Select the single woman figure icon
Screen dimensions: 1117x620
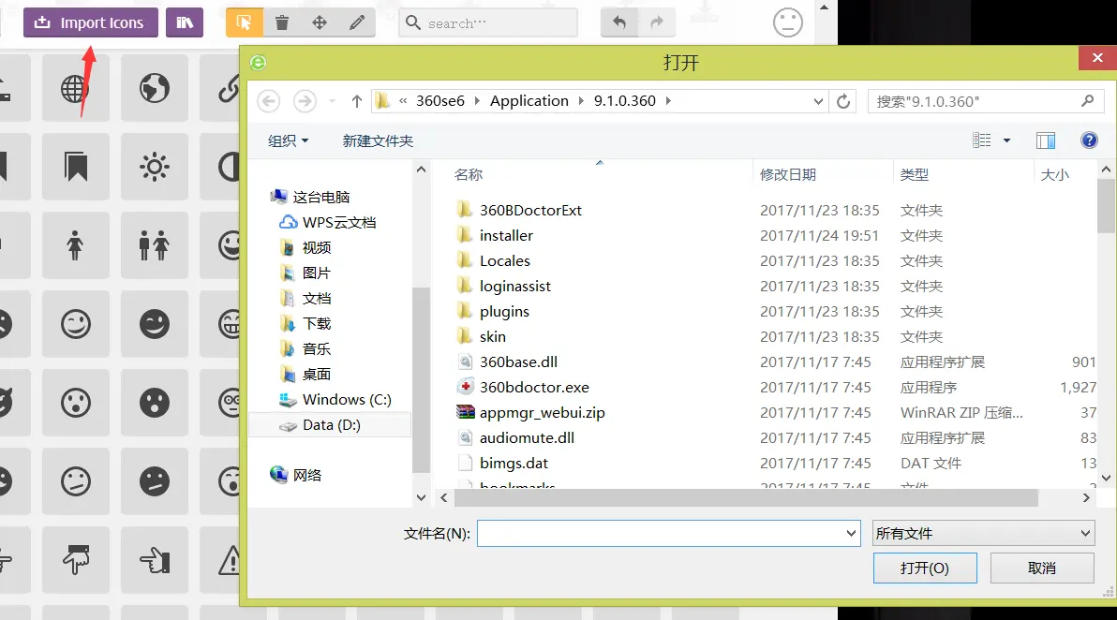76,245
